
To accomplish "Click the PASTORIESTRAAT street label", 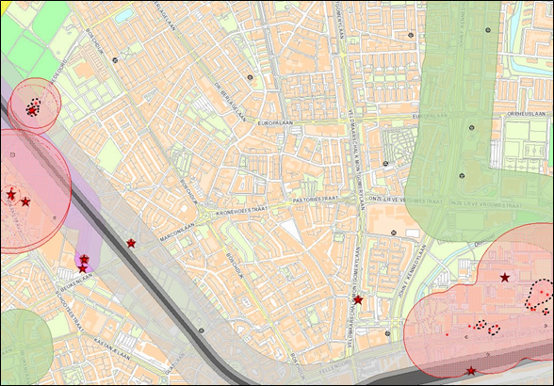I will 316,200.
